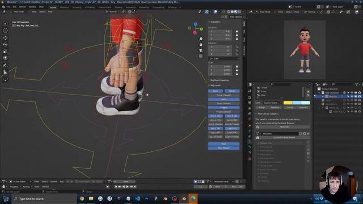The height and width of the screenshot is (204, 363).
Task: Toggle lock on Scale X field
Action: tap(237, 66)
